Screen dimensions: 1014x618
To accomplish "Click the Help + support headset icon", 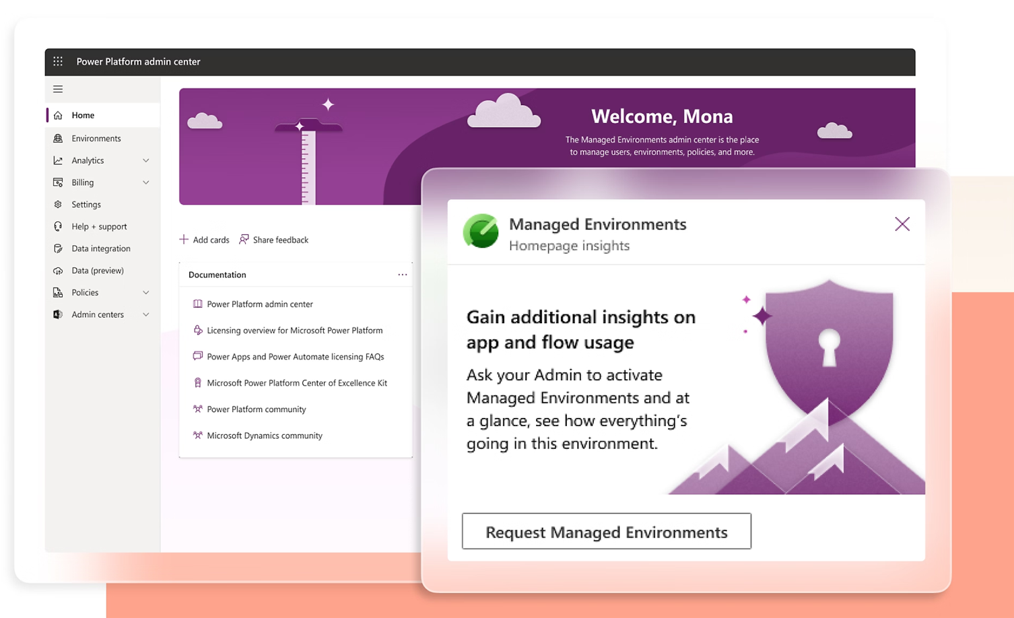I will 58,226.
